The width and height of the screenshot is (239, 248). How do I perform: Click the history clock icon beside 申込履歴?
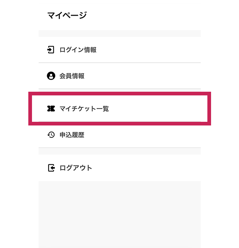[51, 135]
